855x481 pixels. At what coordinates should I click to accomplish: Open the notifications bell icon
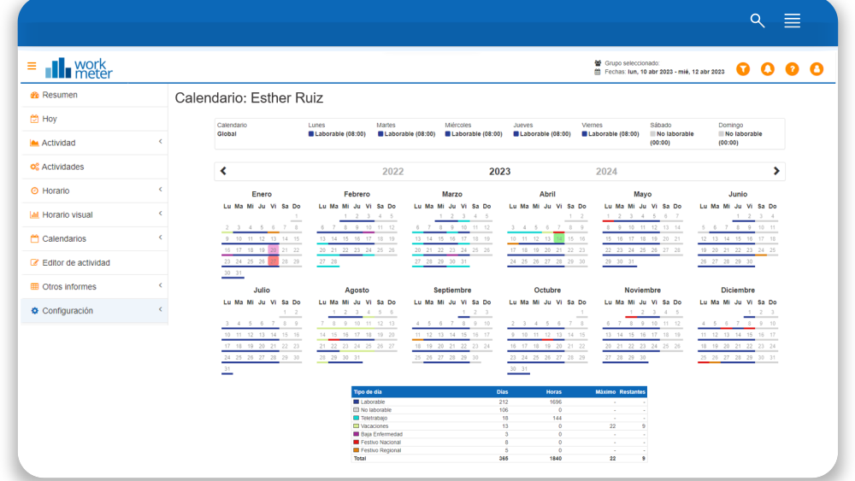[x=768, y=68]
